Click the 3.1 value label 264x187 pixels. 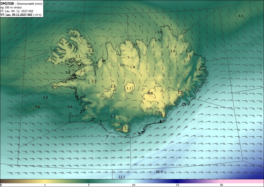click(86, 107)
